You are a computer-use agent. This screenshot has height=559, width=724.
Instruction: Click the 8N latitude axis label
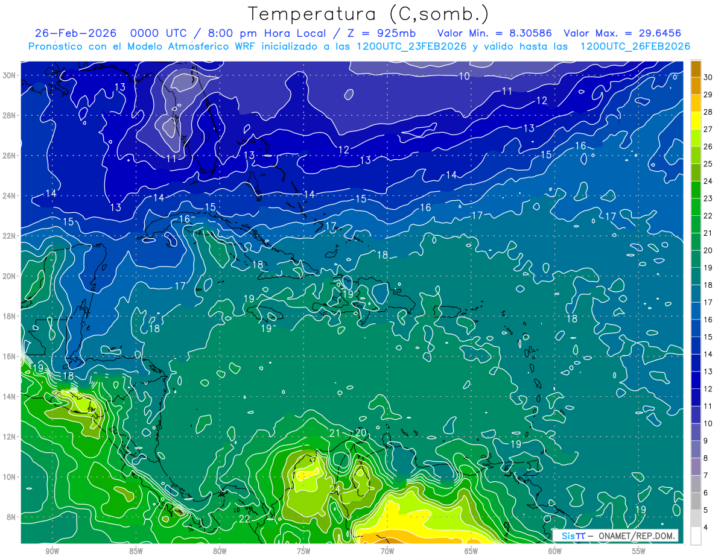(12, 517)
